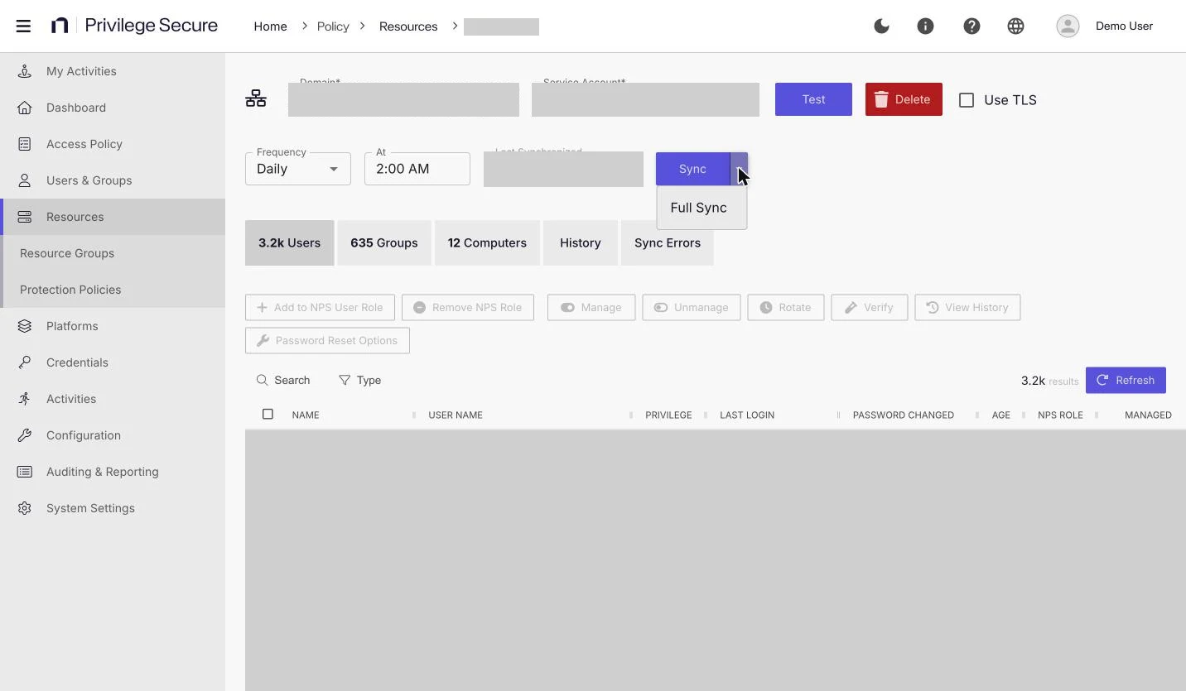Sort by the LAST LOGIN column header
The height and width of the screenshot is (691, 1186).
tap(747, 415)
